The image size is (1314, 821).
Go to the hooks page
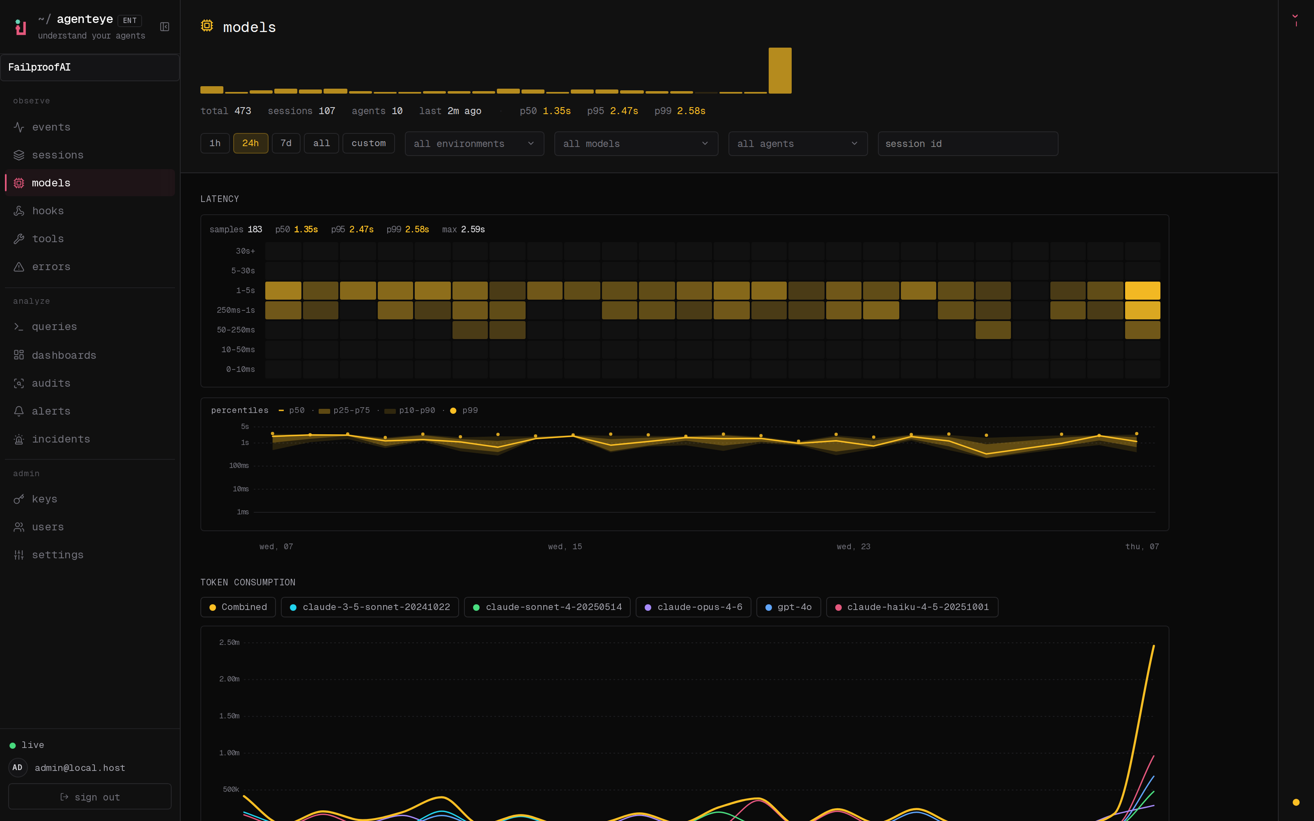(x=90, y=211)
